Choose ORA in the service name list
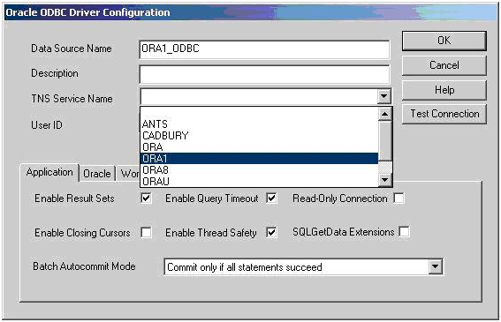 (x=259, y=147)
